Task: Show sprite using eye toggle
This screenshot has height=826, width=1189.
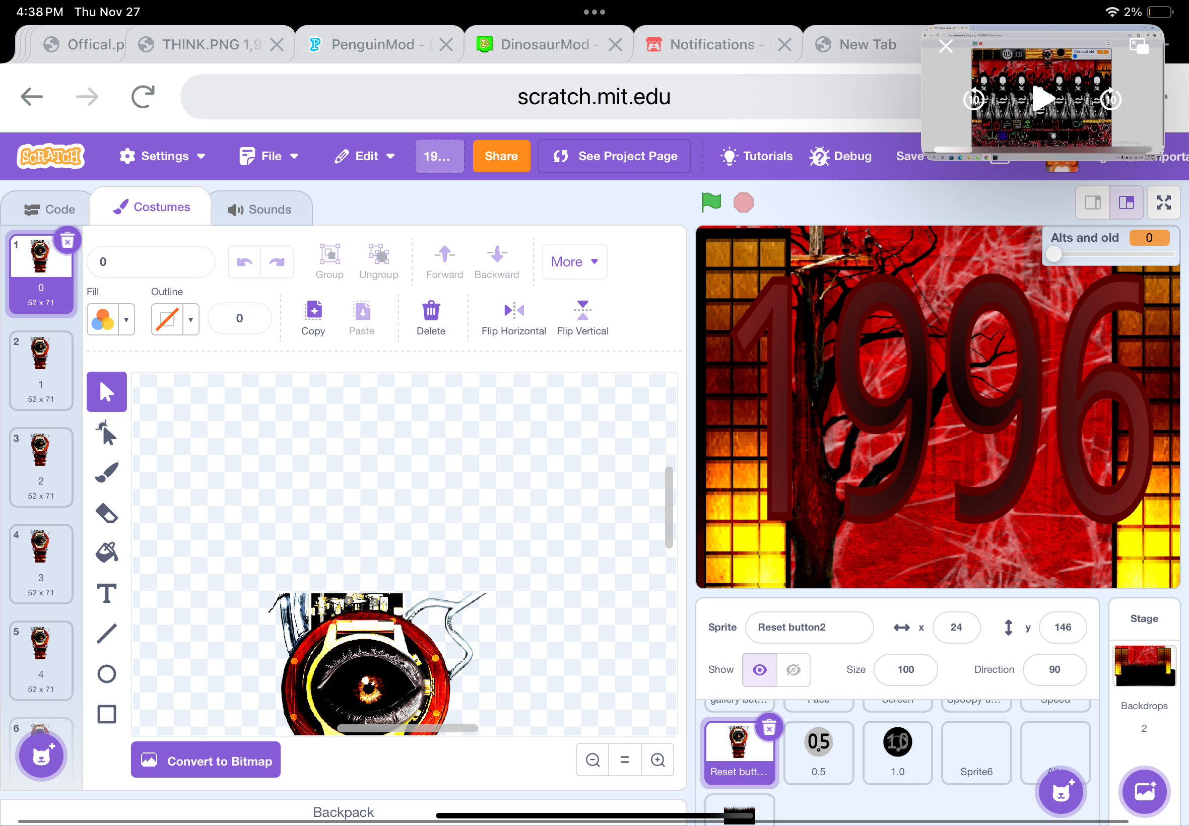Action: [759, 670]
